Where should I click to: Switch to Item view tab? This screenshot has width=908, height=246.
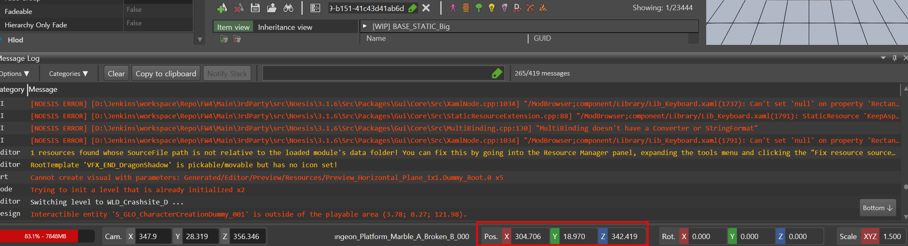click(x=233, y=27)
